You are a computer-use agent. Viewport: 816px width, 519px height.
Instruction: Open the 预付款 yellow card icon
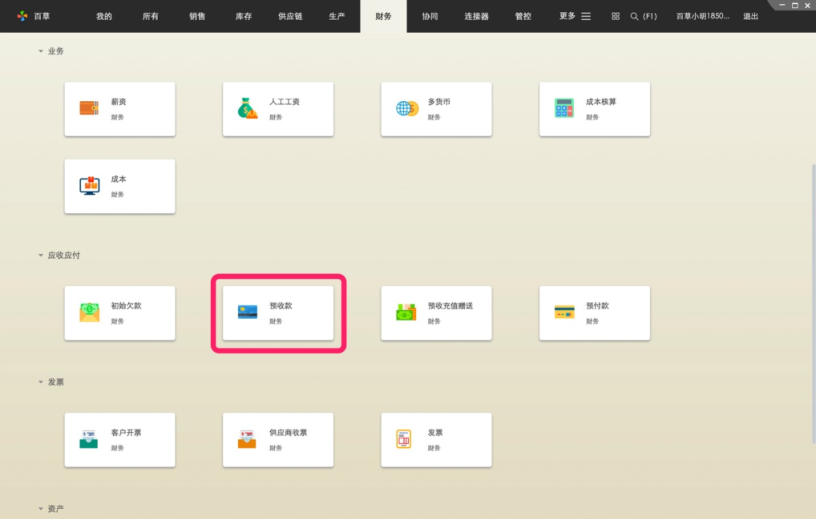[564, 312]
